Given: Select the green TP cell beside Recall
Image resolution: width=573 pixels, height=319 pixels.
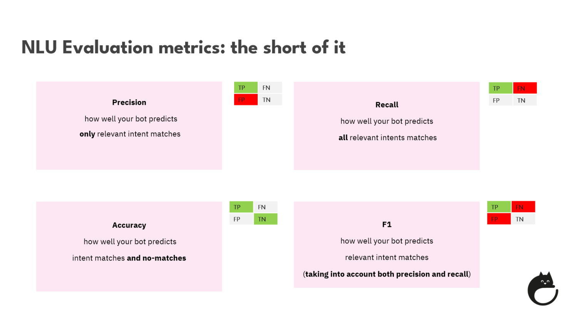Looking at the screenshot, I should [x=500, y=88].
